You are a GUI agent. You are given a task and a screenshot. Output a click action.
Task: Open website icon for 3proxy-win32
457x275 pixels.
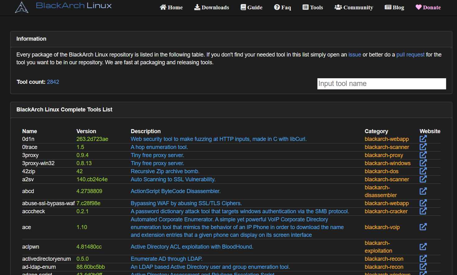[423, 163]
